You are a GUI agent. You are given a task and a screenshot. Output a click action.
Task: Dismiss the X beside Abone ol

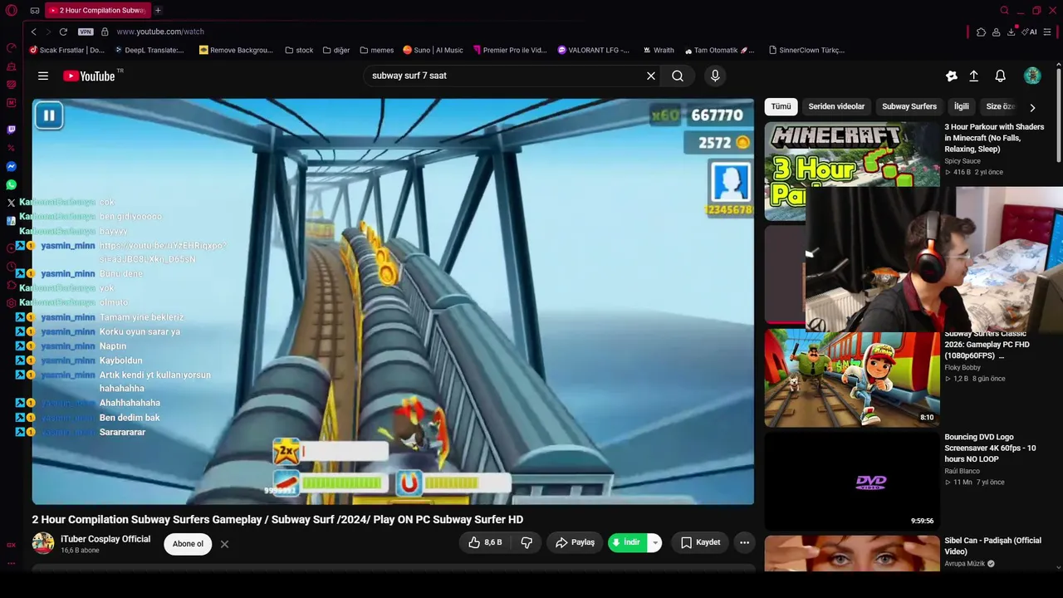click(x=224, y=544)
